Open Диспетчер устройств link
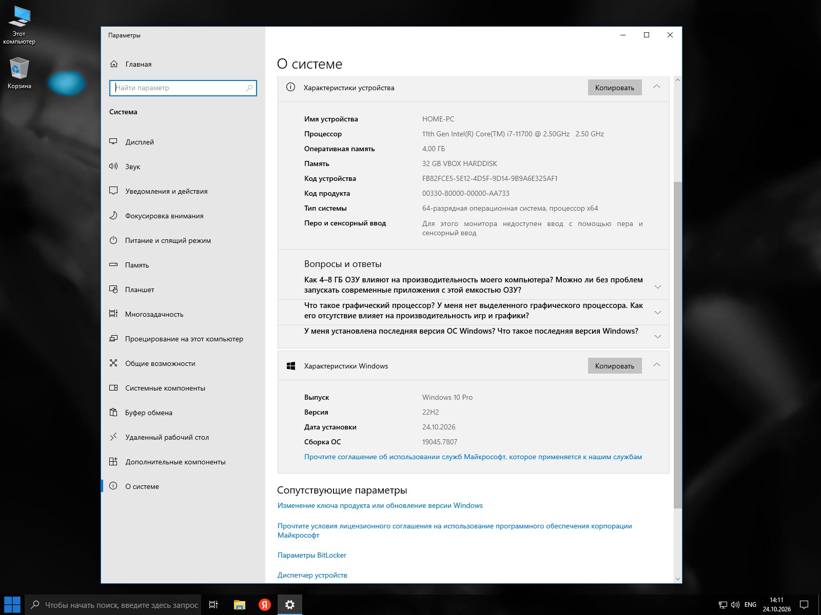 coord(312,575)
